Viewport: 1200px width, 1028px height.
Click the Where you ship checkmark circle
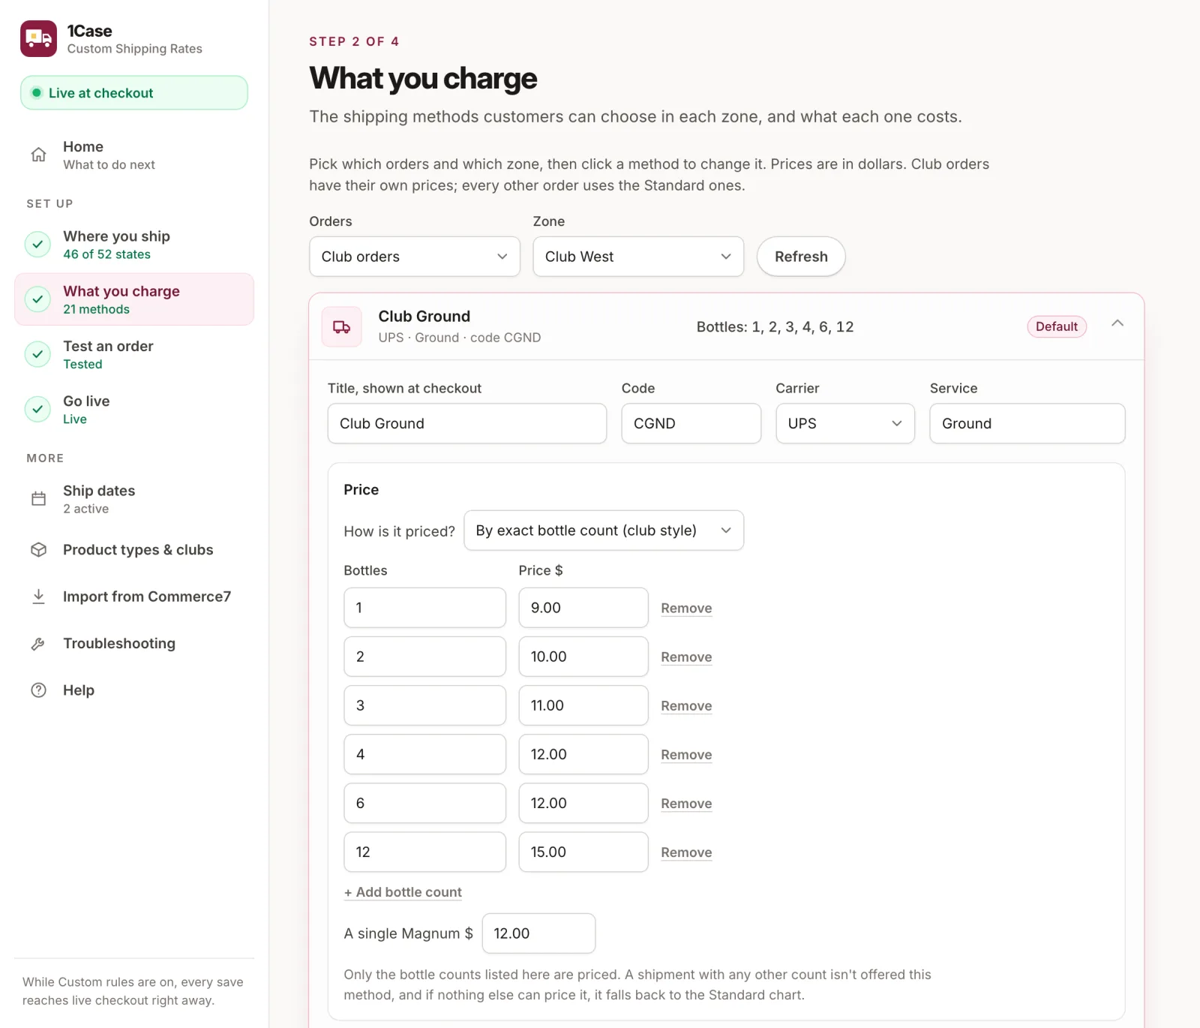(x=37, y=245)
